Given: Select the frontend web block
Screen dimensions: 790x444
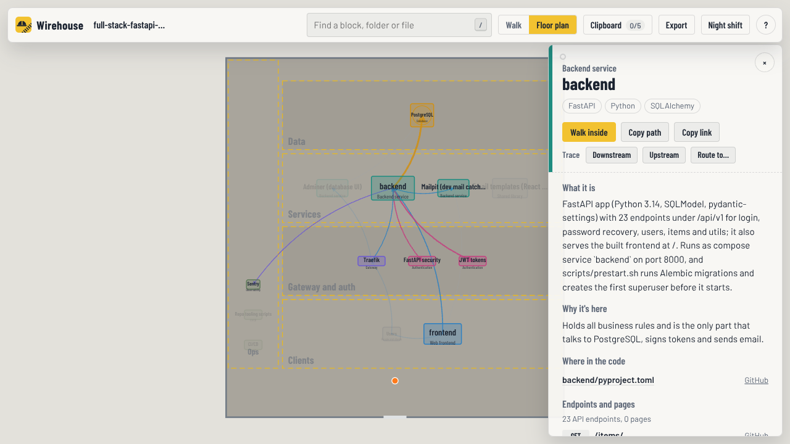Looking at the screenshot, I should click(443, 334).
